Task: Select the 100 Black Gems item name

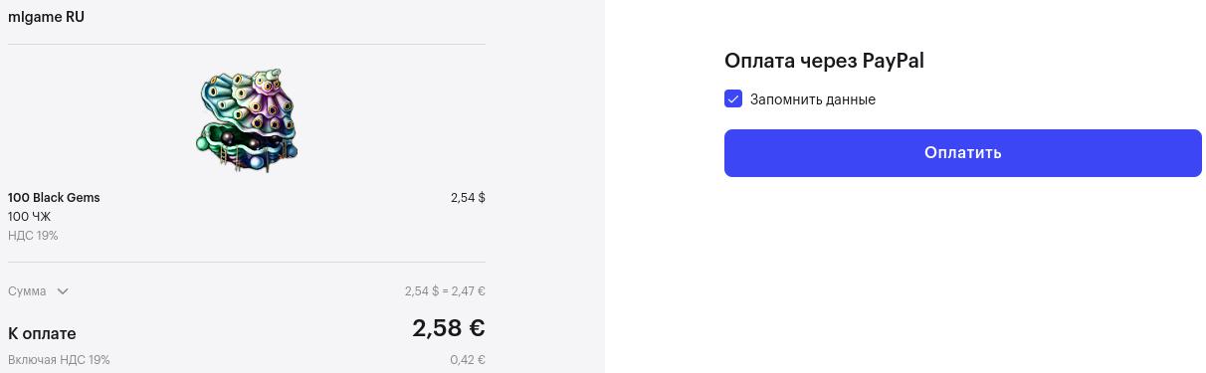Action: (54, 198)
